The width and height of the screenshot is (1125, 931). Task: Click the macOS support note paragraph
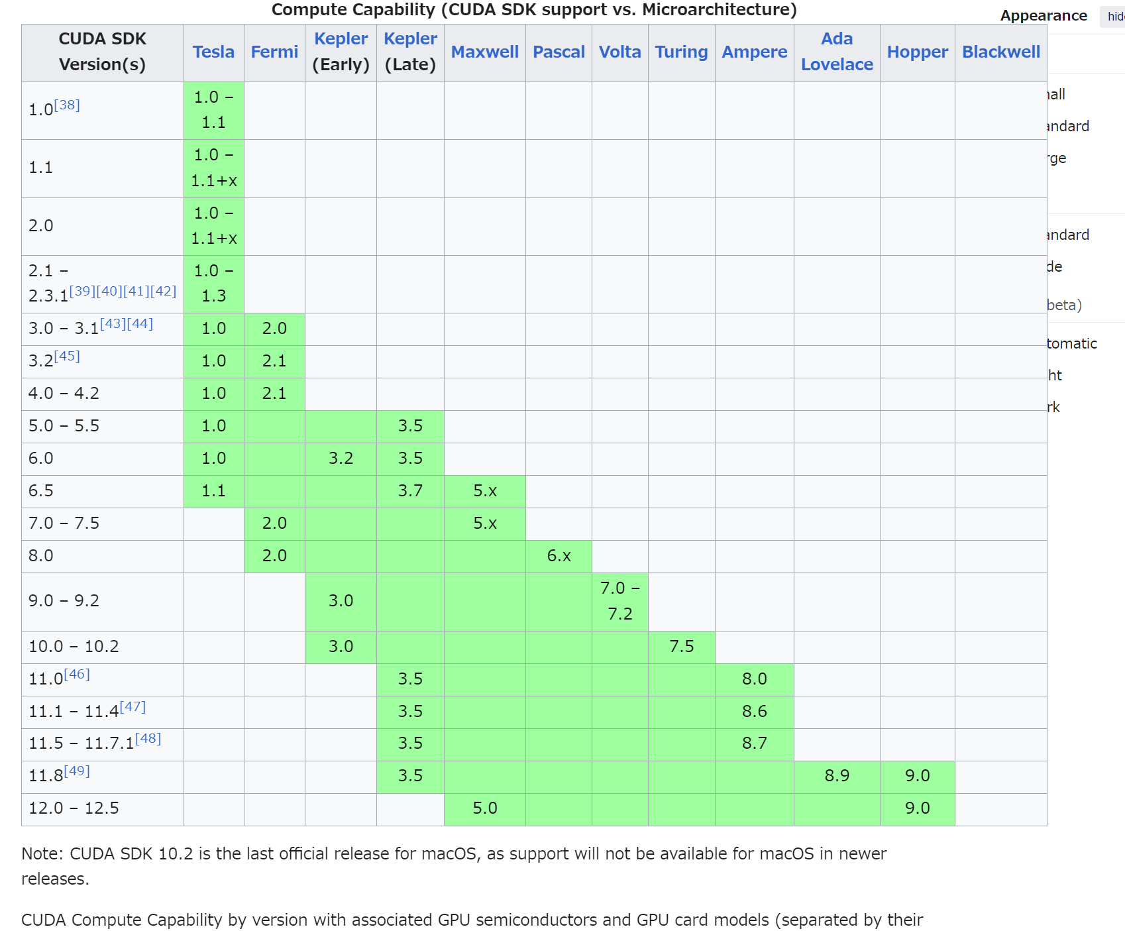pyautogui.click(x=454, y=866)
